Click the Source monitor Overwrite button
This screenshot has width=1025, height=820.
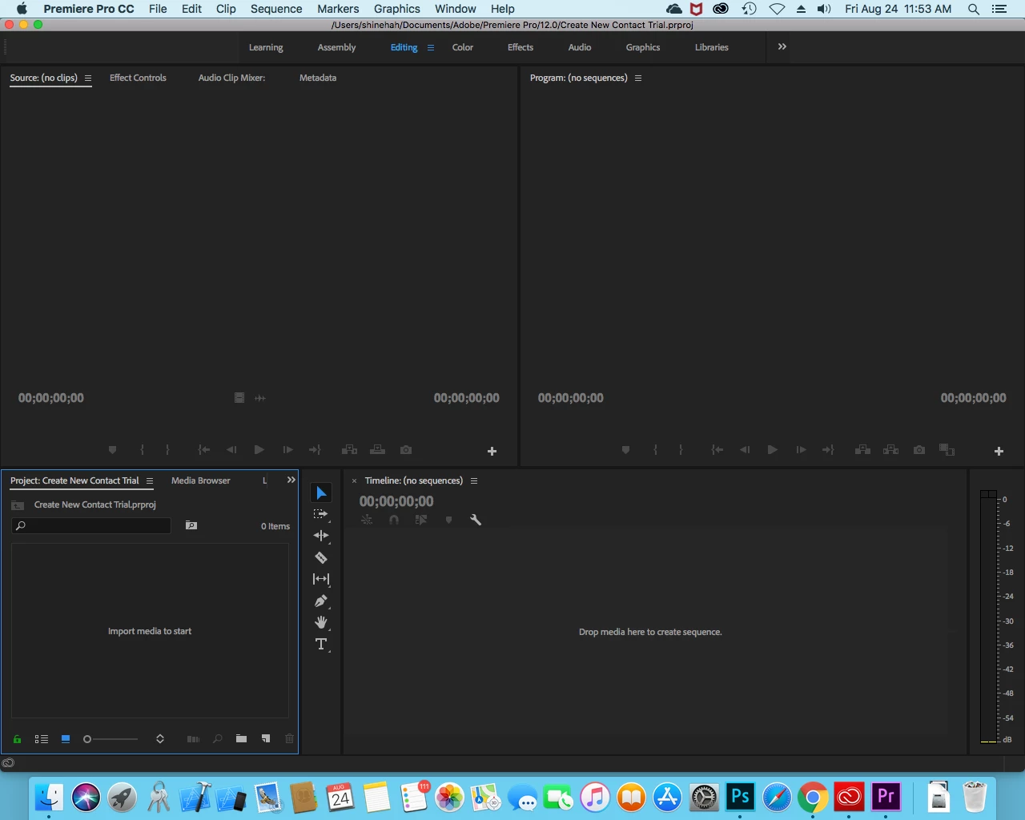coord(377,450)
